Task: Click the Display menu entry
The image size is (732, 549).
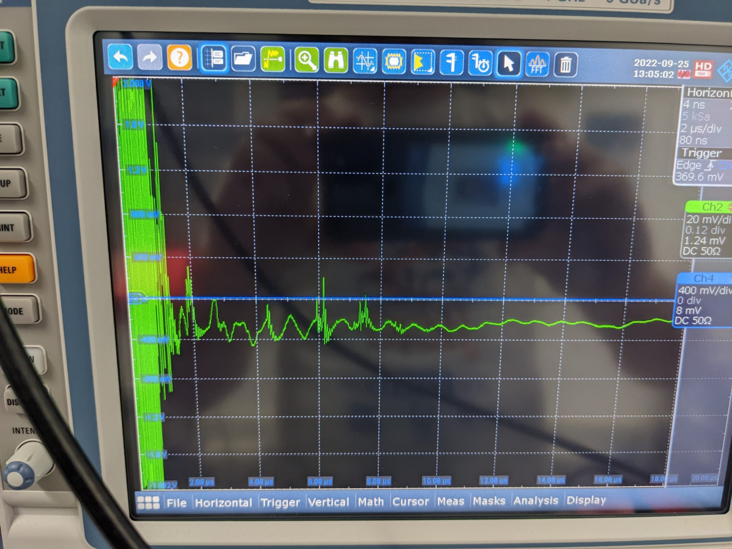Action: coord(586,500)
